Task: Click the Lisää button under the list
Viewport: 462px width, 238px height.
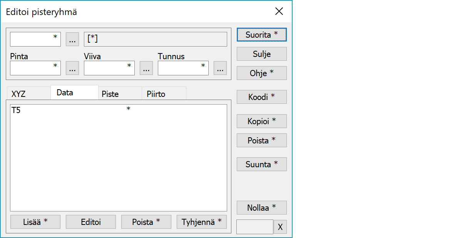Action: 35,222
